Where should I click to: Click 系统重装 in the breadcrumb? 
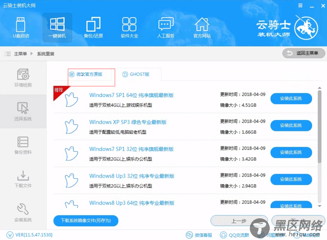pos(46,54)
